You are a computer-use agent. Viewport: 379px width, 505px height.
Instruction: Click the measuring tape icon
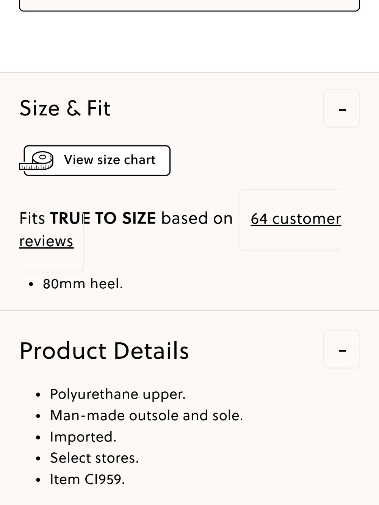click(x=37, y=161)
